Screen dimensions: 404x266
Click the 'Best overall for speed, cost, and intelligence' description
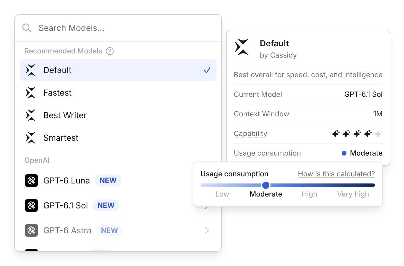pyautogui.click(x=308, y=75)
